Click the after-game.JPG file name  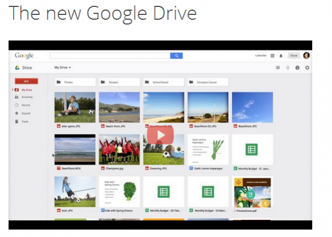pyautogui.click(x=71, y=126)
